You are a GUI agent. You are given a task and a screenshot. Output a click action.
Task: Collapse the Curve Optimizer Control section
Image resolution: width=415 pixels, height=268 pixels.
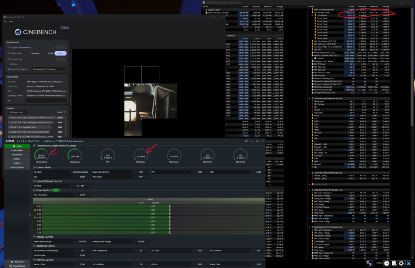34,181
